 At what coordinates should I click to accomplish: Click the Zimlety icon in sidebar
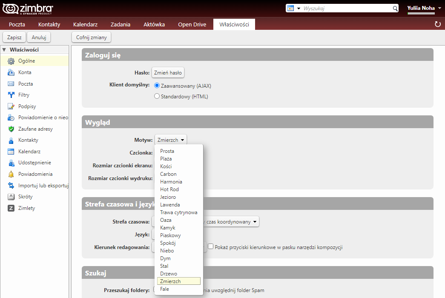coord(11,208)
